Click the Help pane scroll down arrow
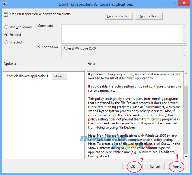Viewport: 192px width, 175px height. (186, 156)
